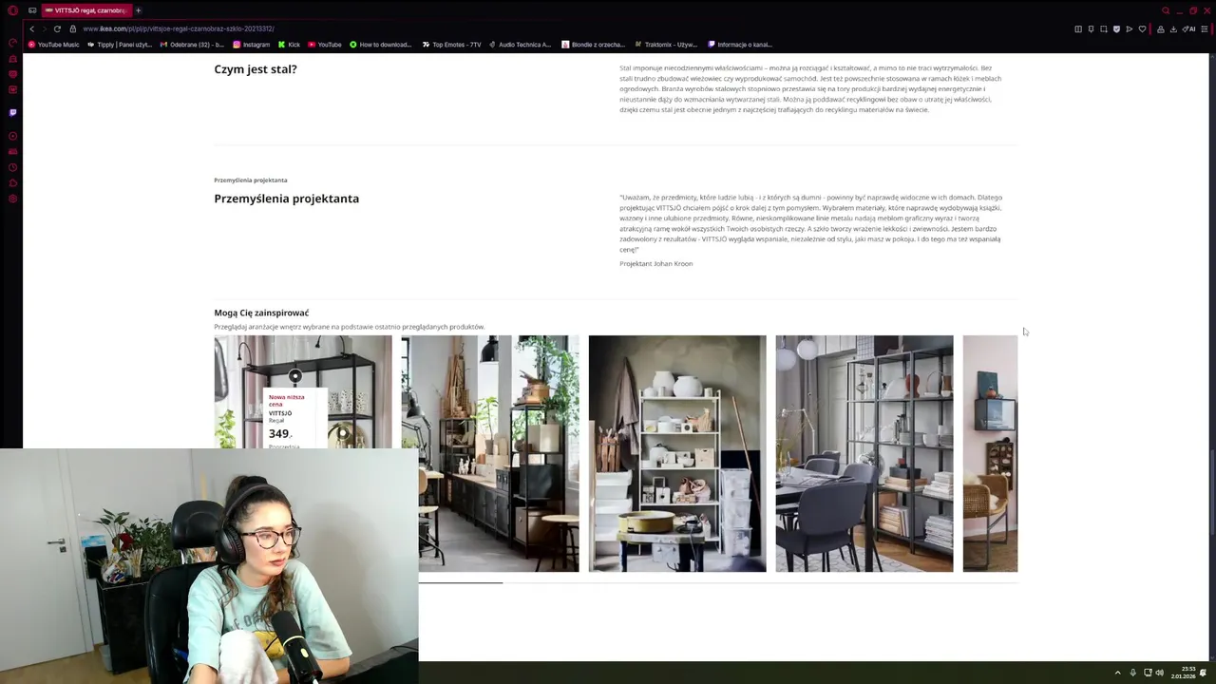Viewport: 1216px width, 684px height.
Task: Open the fourth inspiration image with grey chairs
Action: [x=864, y=453]
